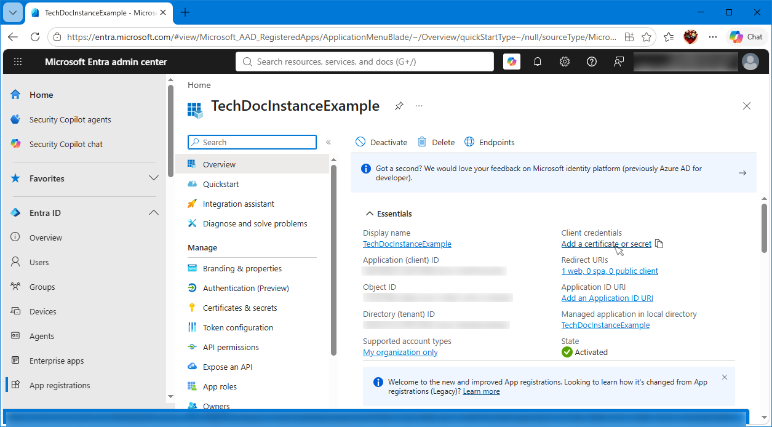Click the browser back arrow

(13, 37)
